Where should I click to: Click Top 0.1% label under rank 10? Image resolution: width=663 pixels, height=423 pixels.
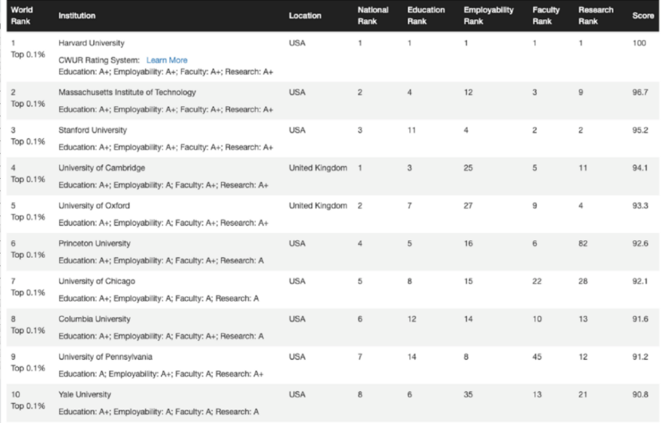(28, 406)
